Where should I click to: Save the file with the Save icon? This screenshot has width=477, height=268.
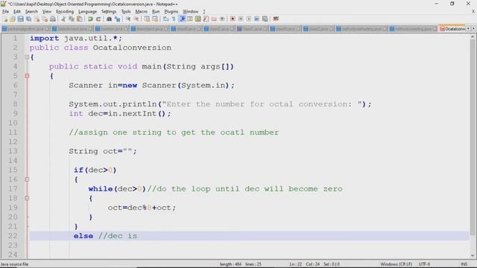20,19
